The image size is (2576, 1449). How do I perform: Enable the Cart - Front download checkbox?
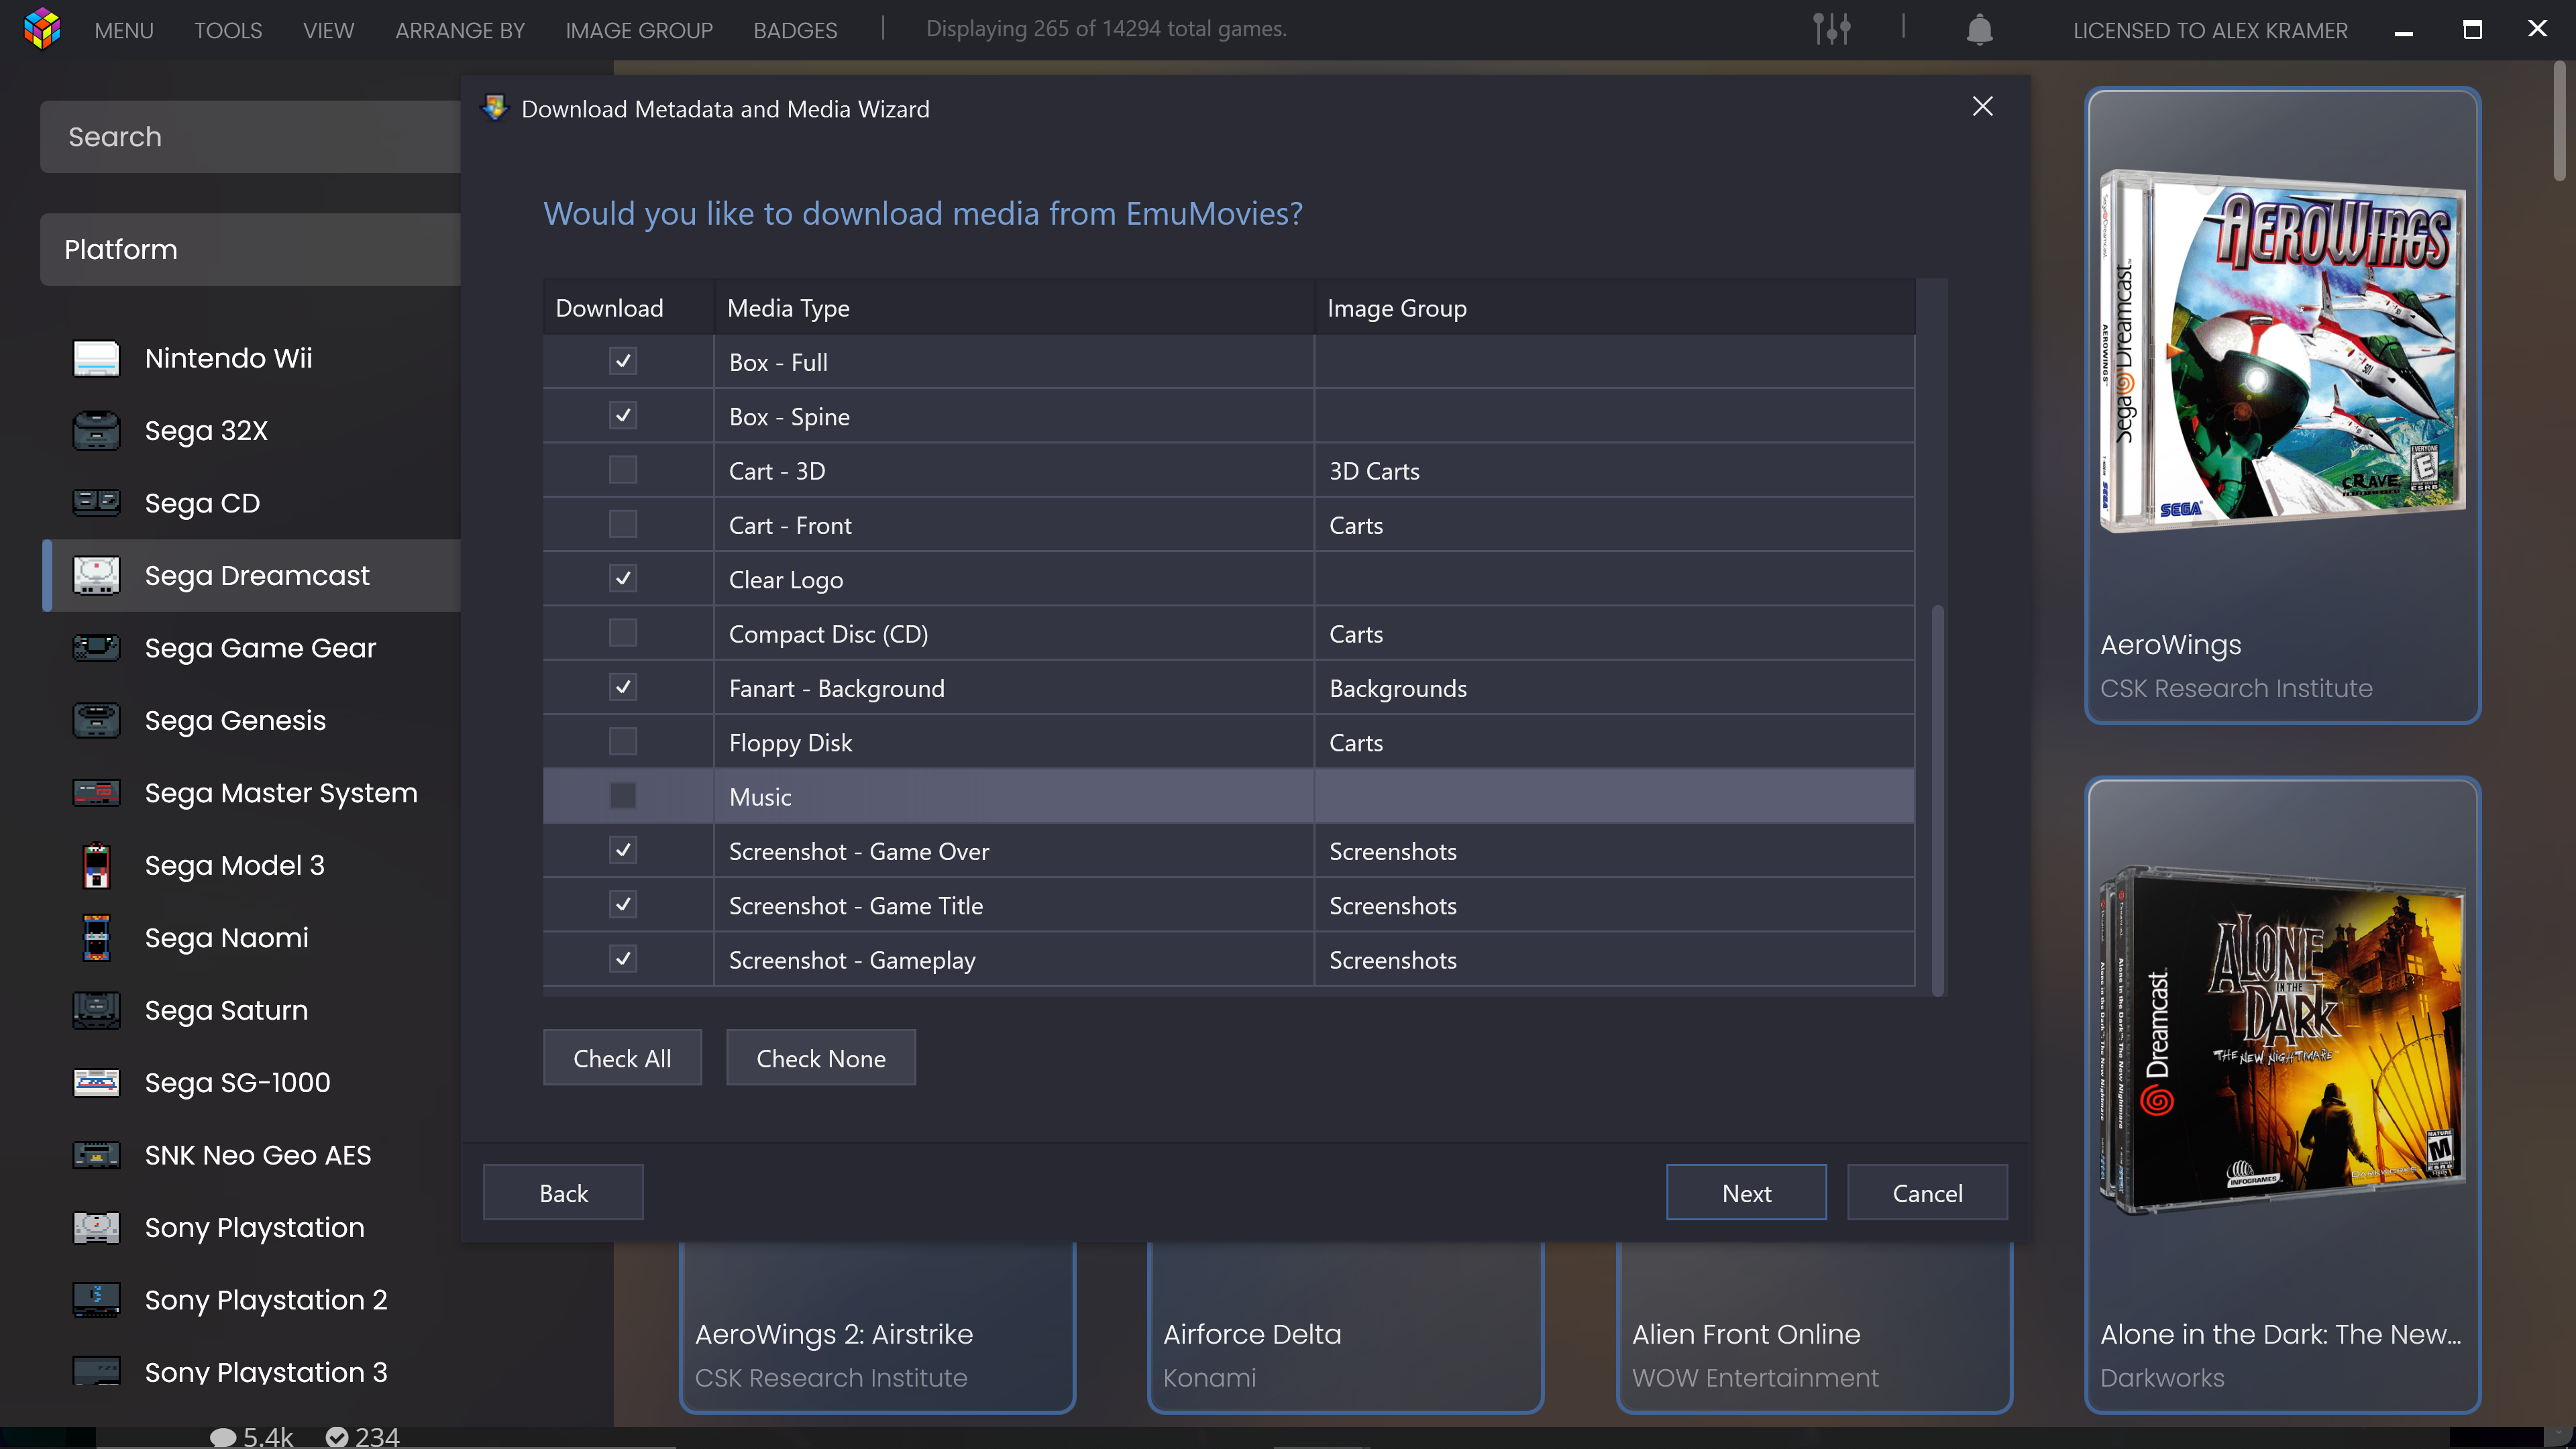point(623,524)
